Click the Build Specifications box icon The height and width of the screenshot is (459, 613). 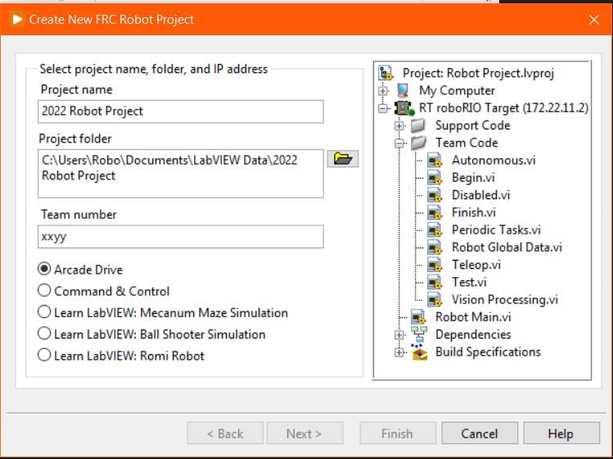click(x=419, y=352)
